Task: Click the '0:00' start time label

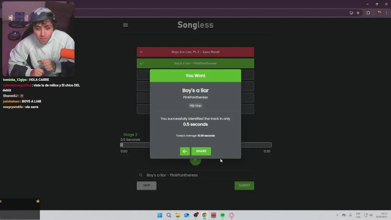Action: (x=124, y=151)
